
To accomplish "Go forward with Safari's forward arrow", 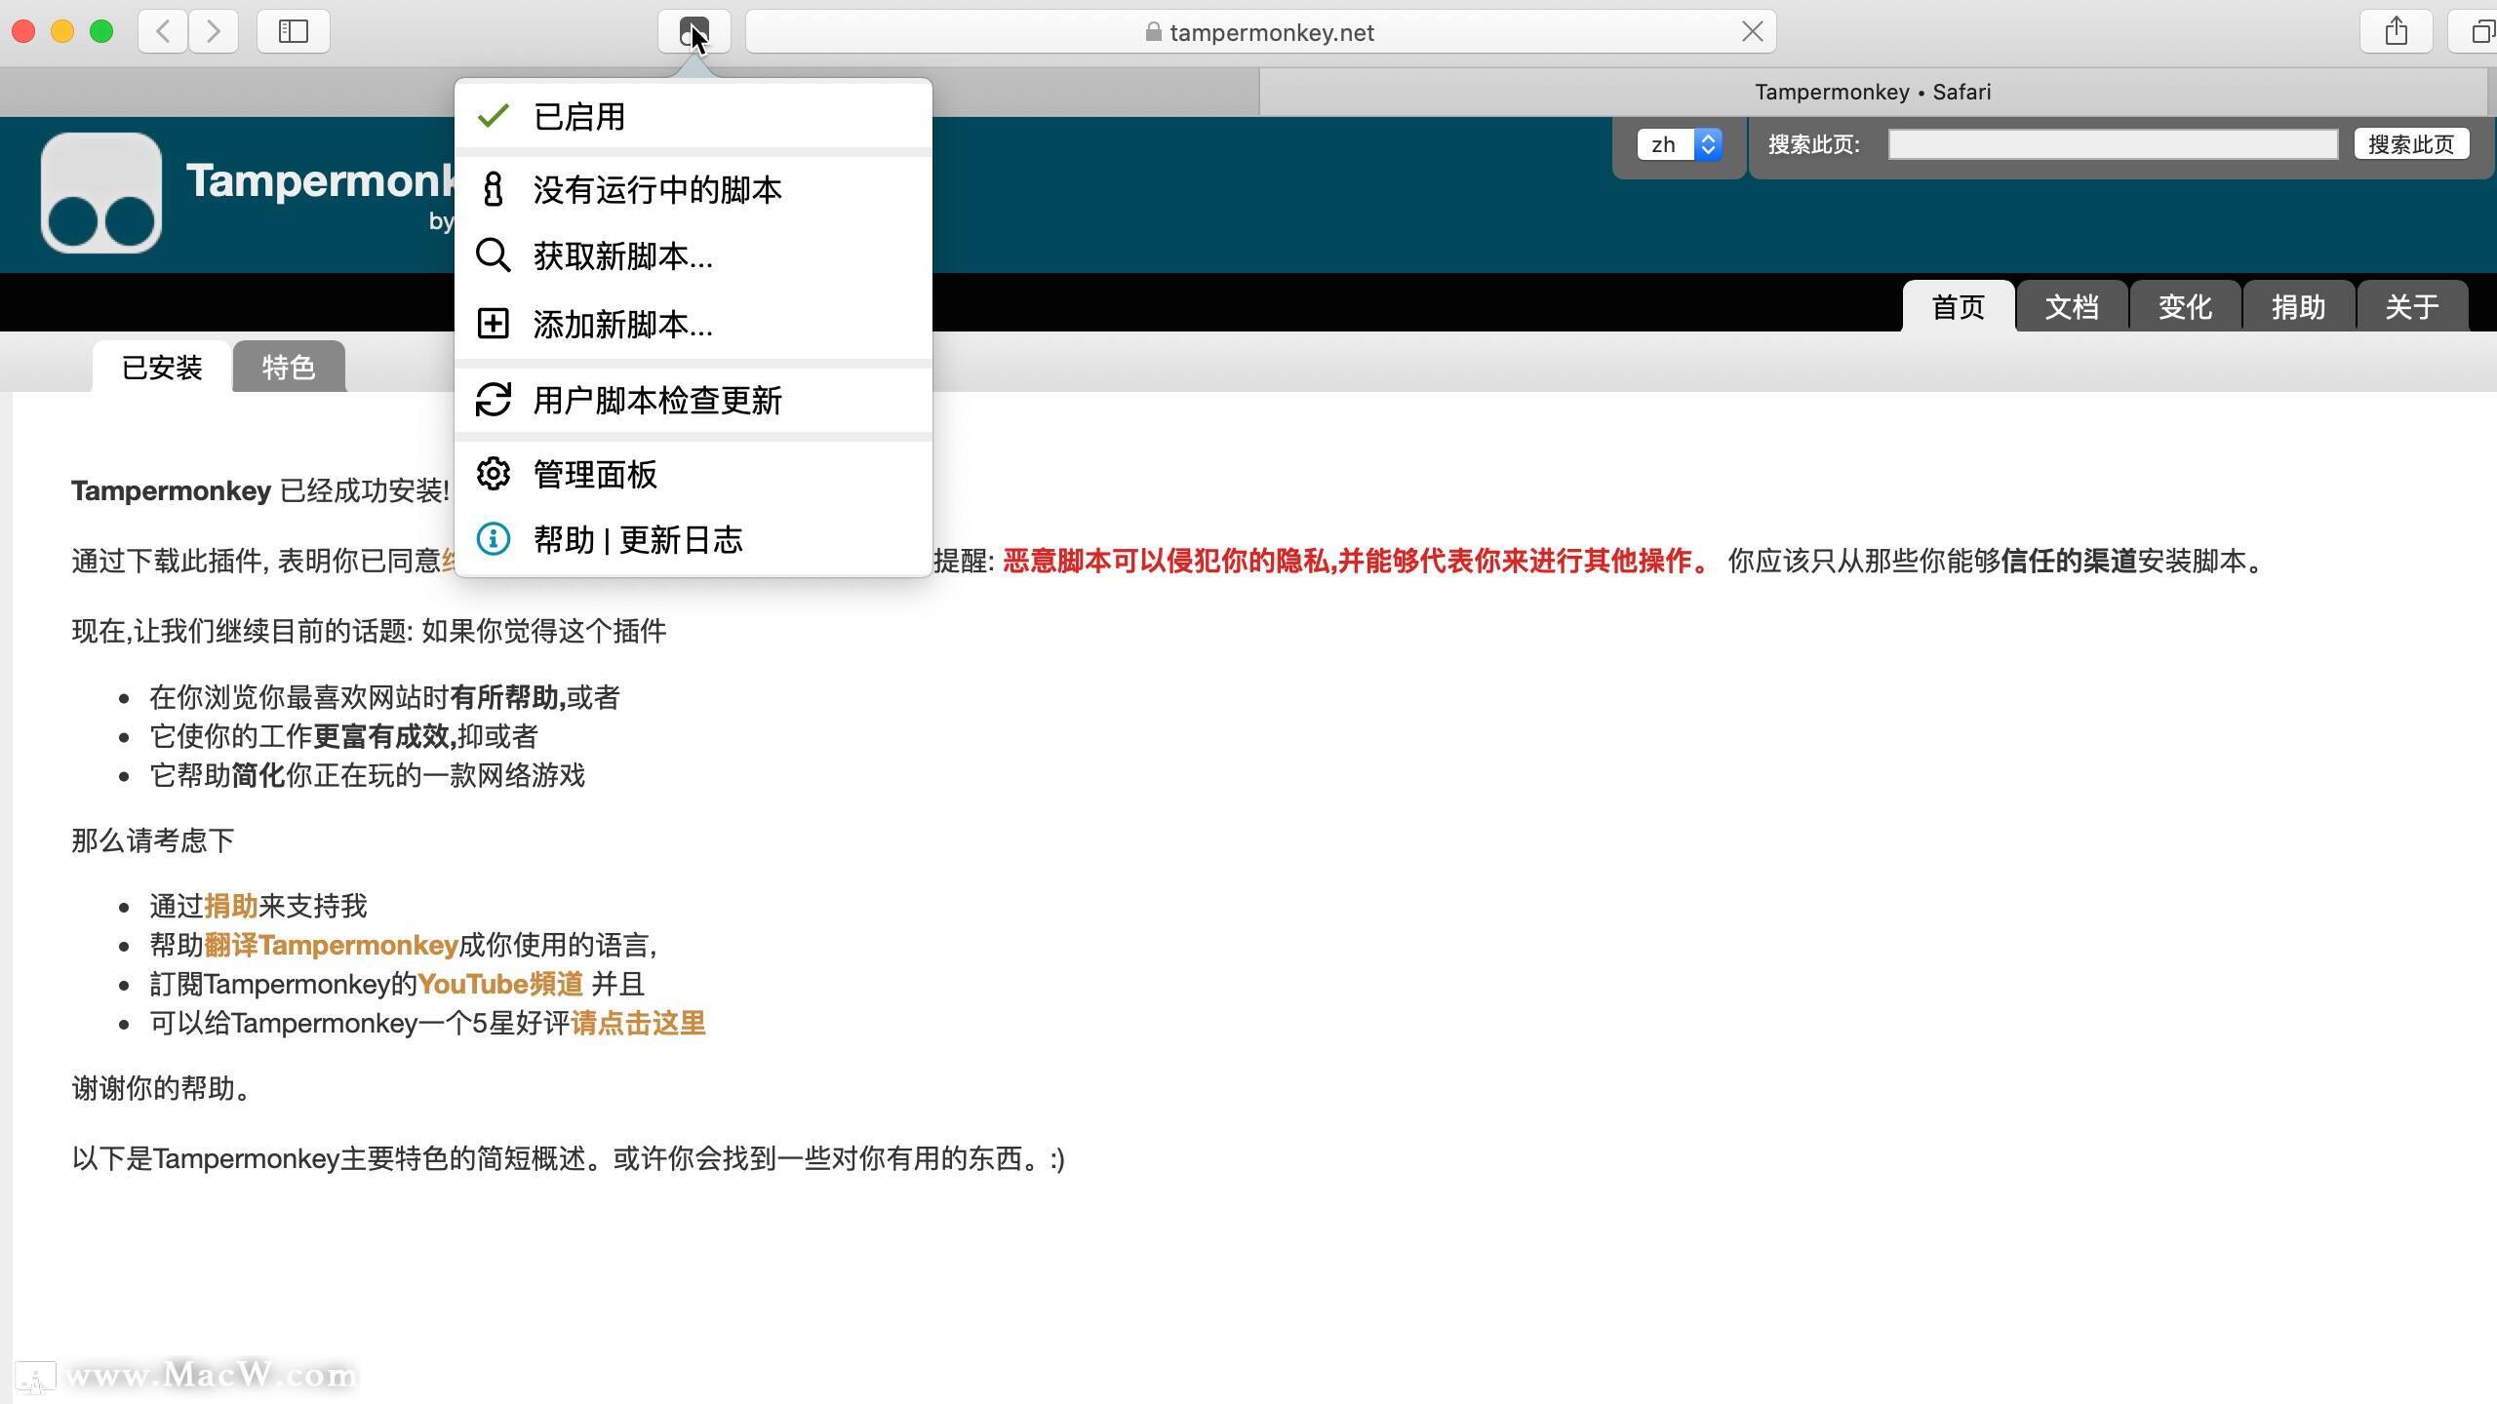I will click(214, 32).
